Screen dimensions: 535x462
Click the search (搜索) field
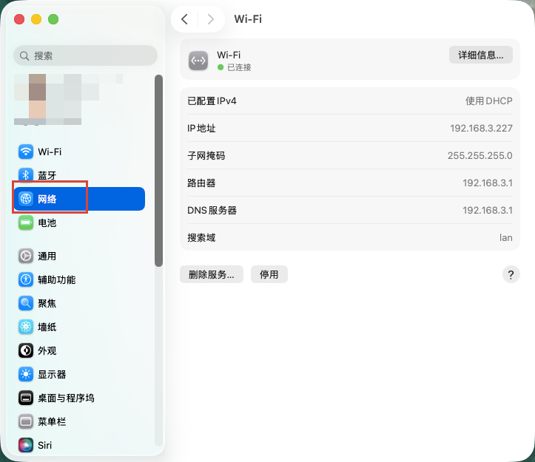pyautogui.click(x=85, y=55)
